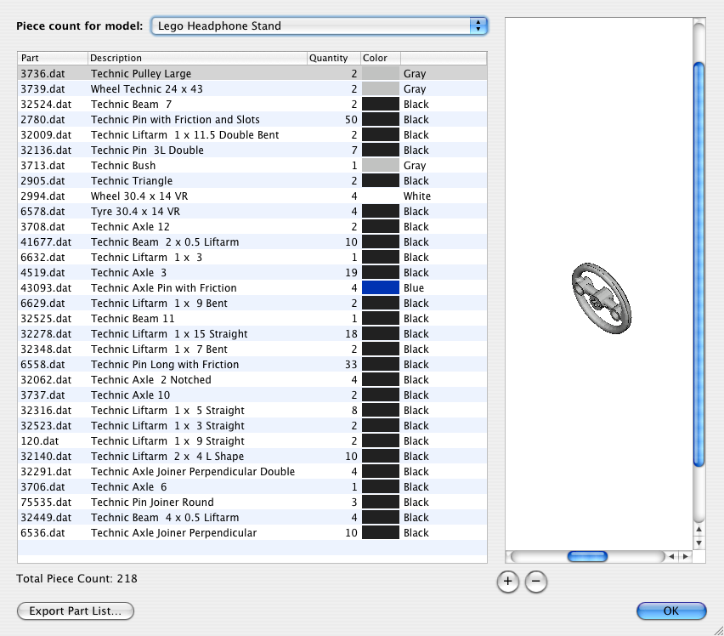Click the preview scroll up arrow

[x=699, y=530]
